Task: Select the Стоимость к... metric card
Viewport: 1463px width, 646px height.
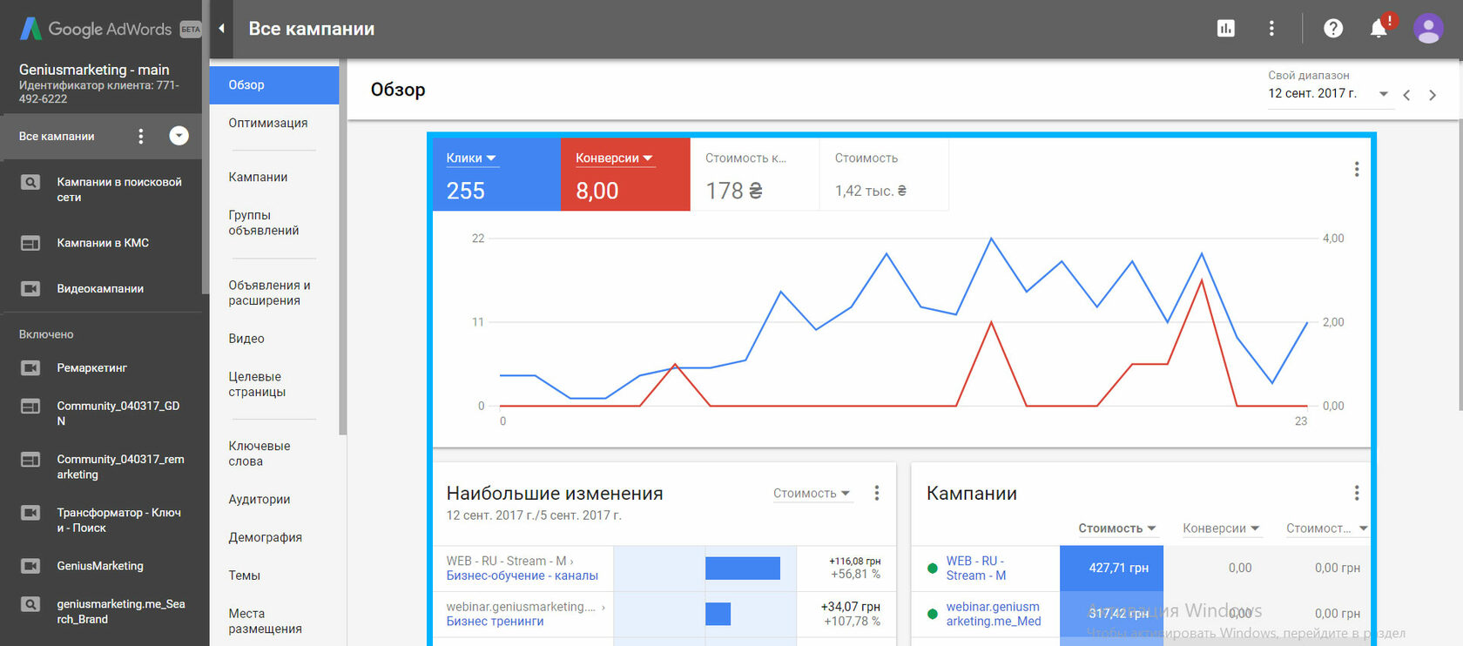Action: pyautogui.click(x=755, y=174)
